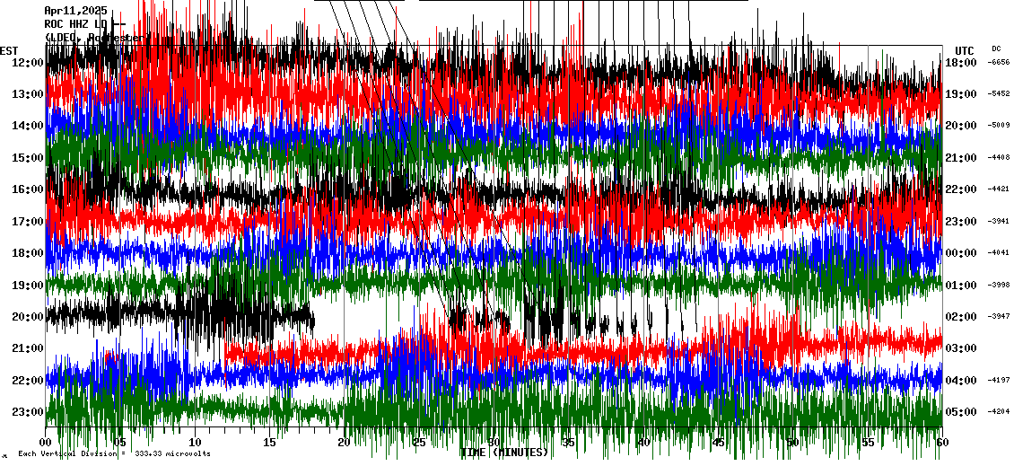Click the UTC time label "18:00"
1014x466 pixels.
point(961,63)
